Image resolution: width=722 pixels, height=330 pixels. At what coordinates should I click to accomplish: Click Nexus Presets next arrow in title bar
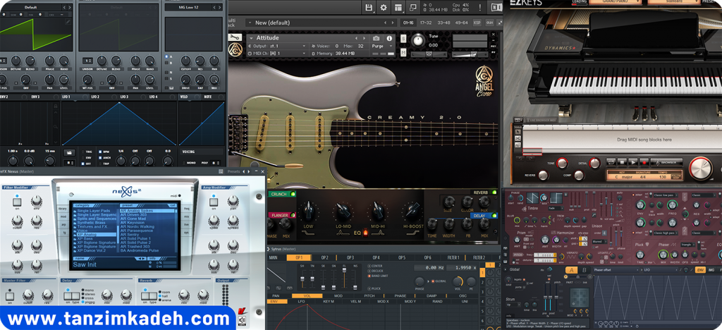[250, 171]
